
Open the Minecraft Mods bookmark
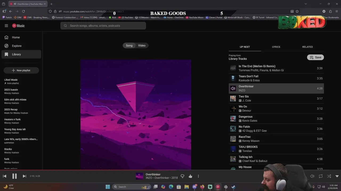tap(237, 18)
